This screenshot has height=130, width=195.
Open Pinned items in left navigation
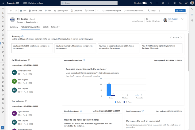coord(3,22)
